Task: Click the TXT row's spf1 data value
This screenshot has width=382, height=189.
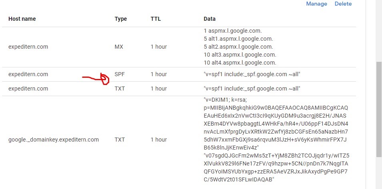Action: tap(252, 89)
